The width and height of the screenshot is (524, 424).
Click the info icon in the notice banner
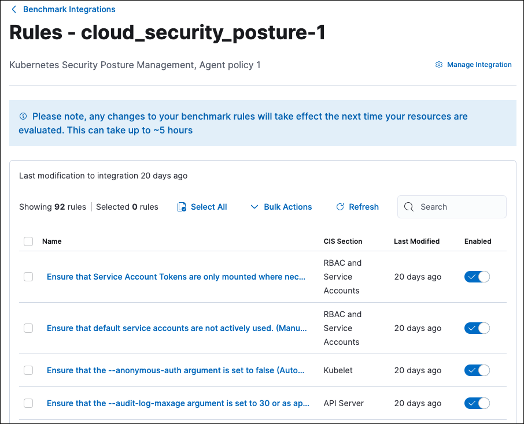tap(23, 116)
